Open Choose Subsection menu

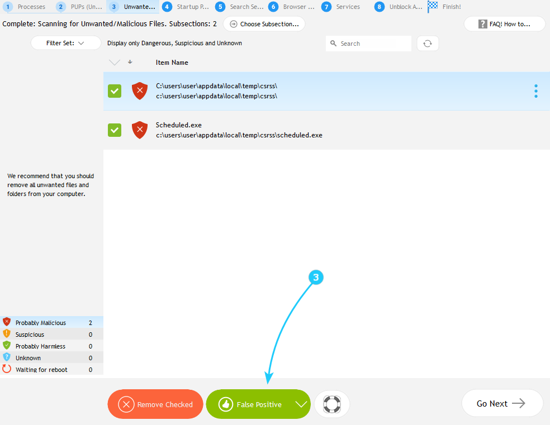264,24
